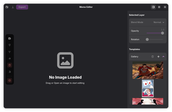Select the add text tool
The image size is (172, 112).
pyautogui.click(x=10, y=58)
